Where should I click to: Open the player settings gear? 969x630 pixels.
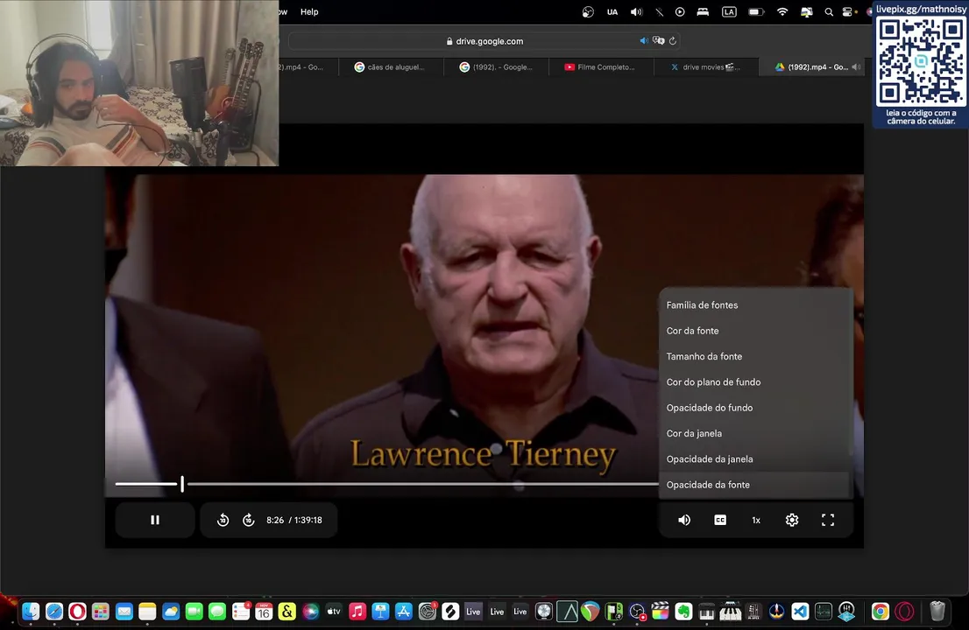(792, 520)
